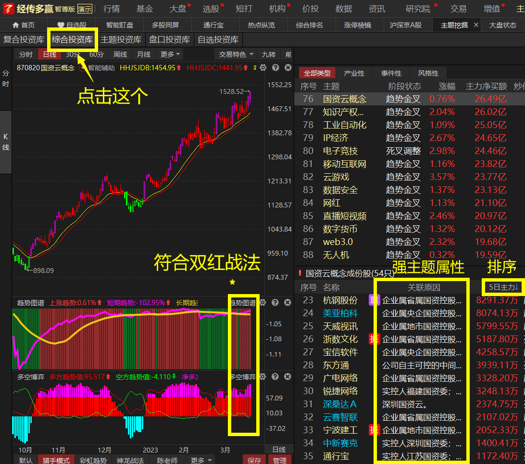Click the 管理 template button

[280, 460]
